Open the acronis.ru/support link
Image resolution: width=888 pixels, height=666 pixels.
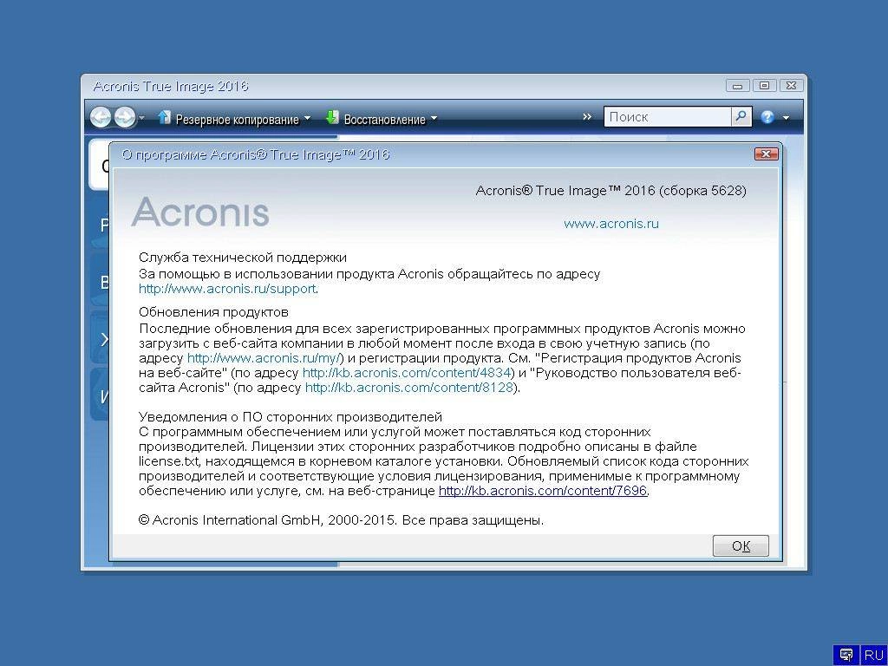(227, 289)
